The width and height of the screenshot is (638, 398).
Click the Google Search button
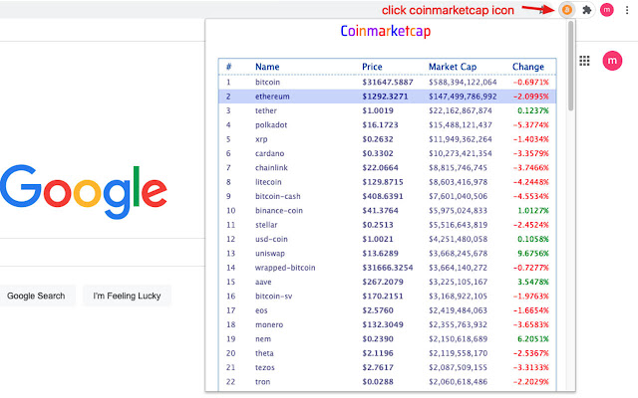36,296
